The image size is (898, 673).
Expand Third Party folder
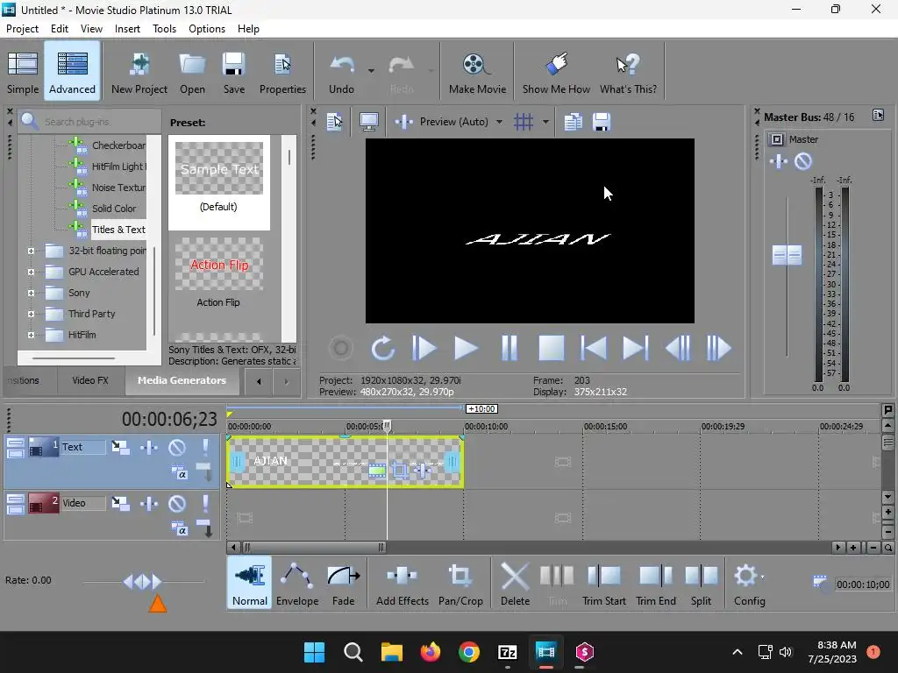coord(31,315)
